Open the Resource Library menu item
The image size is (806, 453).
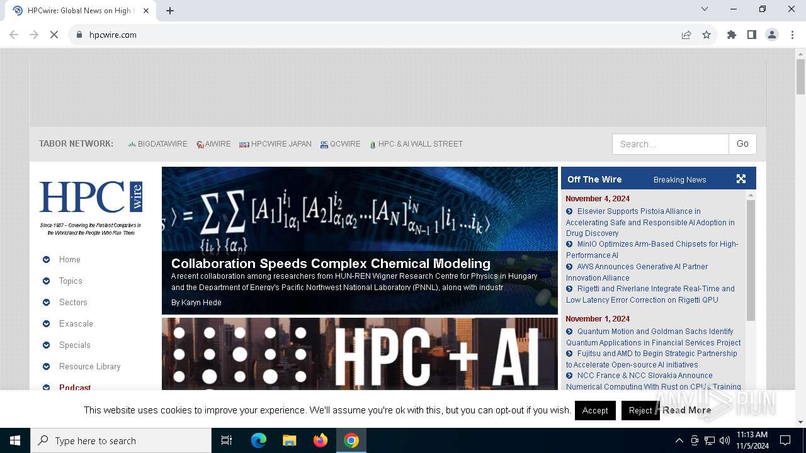pos(89,366)
